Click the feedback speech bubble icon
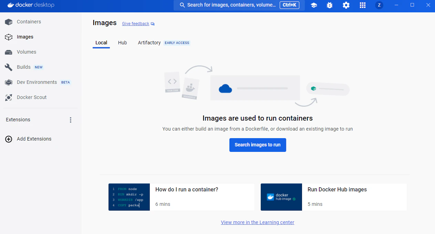The image size is (435, 234). point(153,24)
